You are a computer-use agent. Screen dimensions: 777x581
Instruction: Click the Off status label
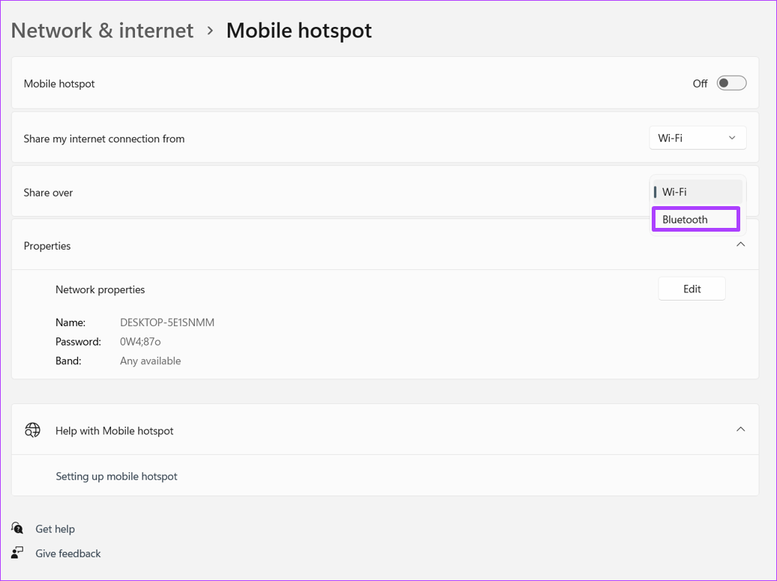tap(700, 84)
